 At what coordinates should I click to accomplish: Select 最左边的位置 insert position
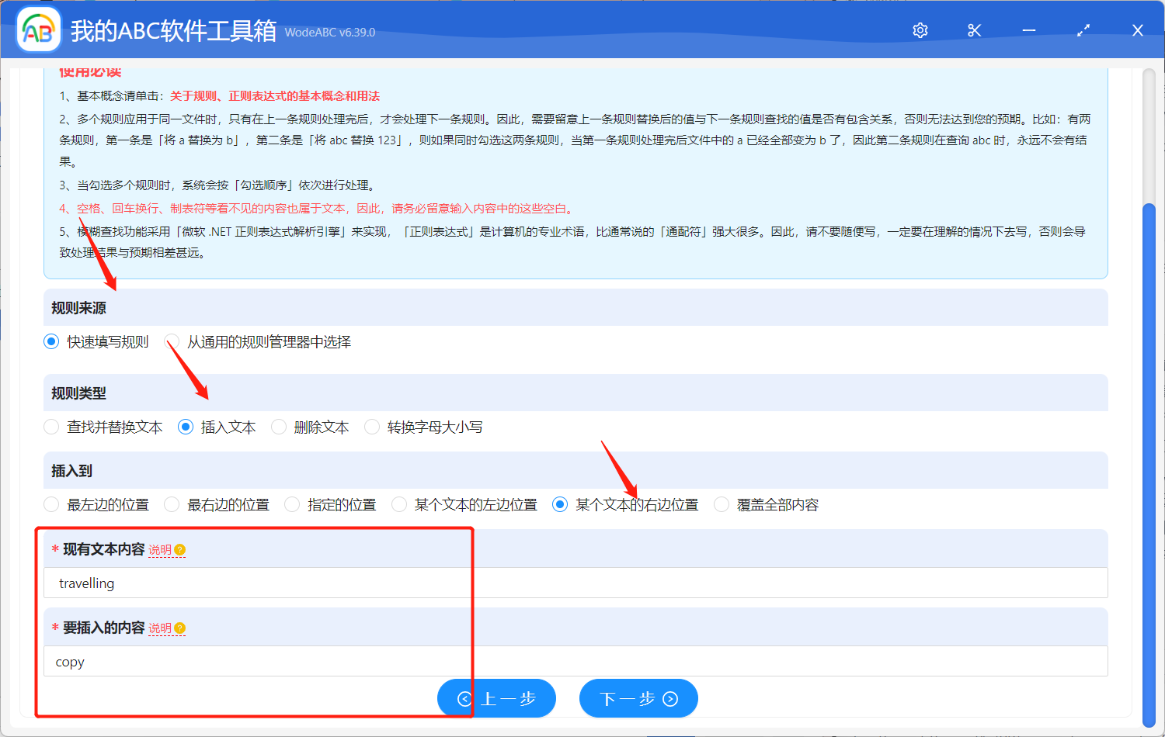52,505
